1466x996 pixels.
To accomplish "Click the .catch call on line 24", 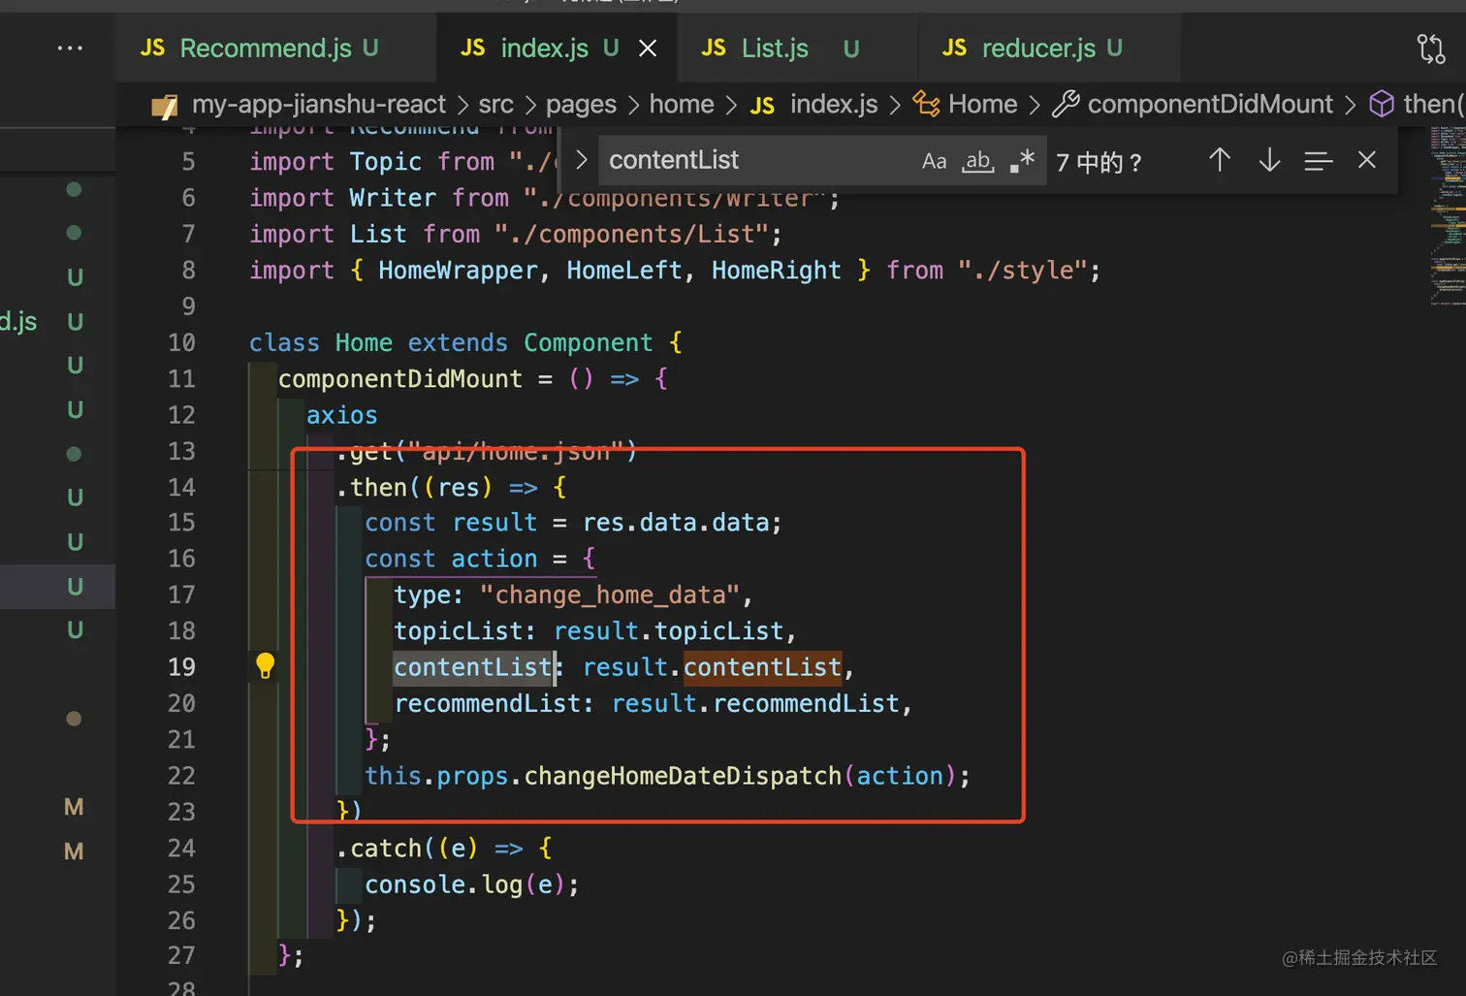I will click(379, 849).
